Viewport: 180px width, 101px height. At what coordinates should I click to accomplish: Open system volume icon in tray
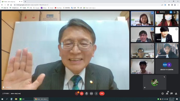coord(165,99)
